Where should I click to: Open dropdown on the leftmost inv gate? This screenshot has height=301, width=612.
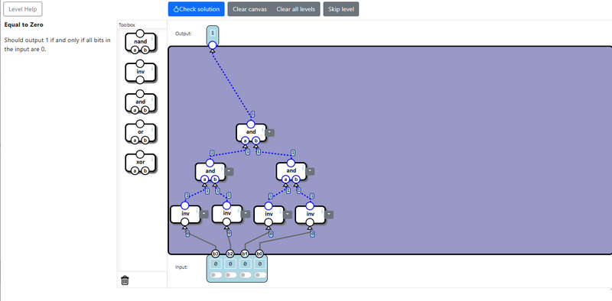(204, 214)
